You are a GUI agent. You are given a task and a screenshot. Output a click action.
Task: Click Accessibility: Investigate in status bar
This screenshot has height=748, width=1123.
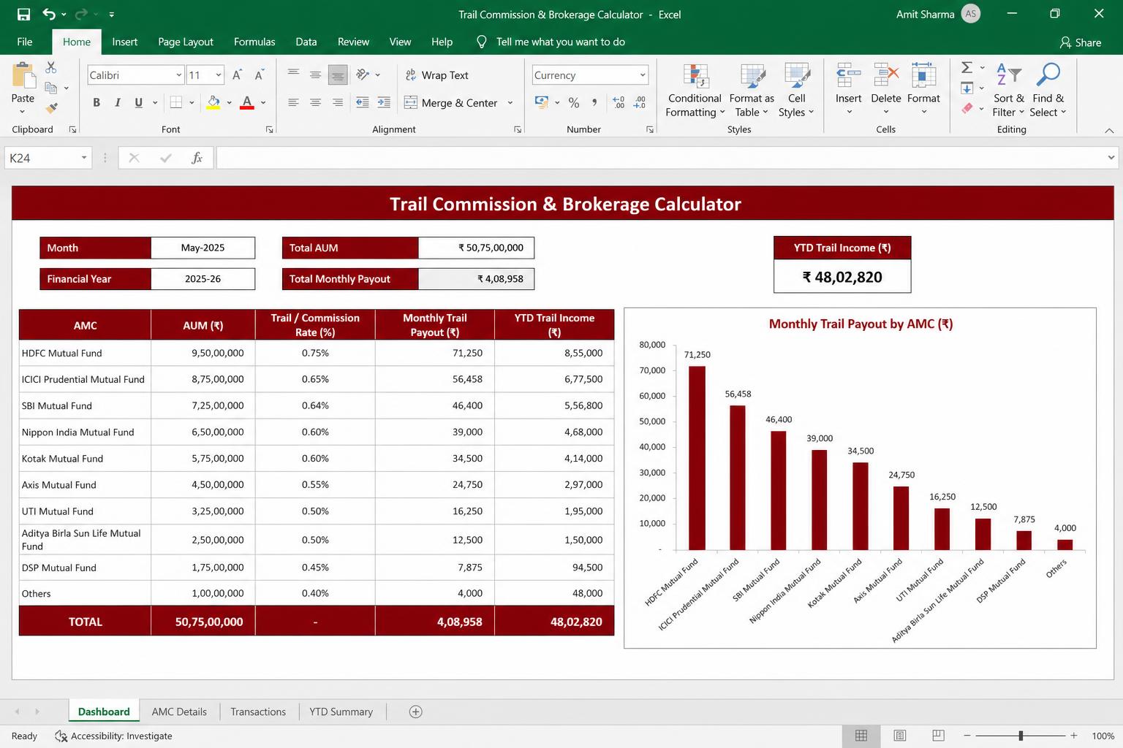coord(114,736)
